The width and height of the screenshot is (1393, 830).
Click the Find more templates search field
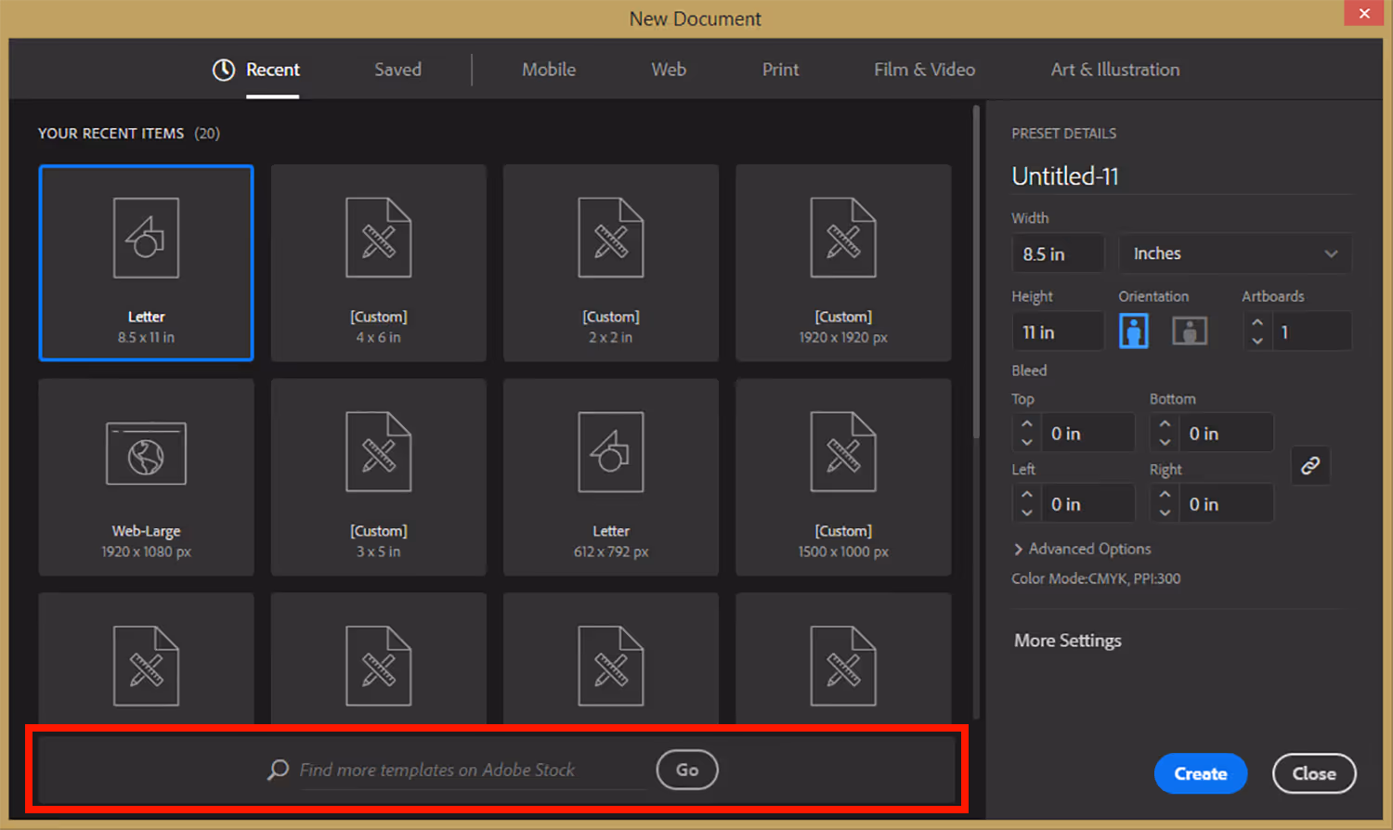[x=472, y=770]
